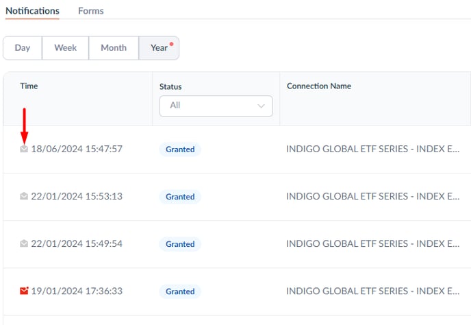
Task: Click the unread red envelope icon for 19/01/2024 17:36:33
Action: click(24, 291)
